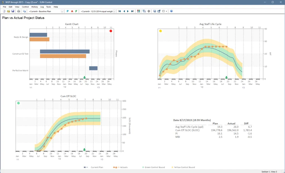This screenshot has width=285, height=173.
Task: Click the Yellow Control Bound legend swatch
Action: [173, 167]
